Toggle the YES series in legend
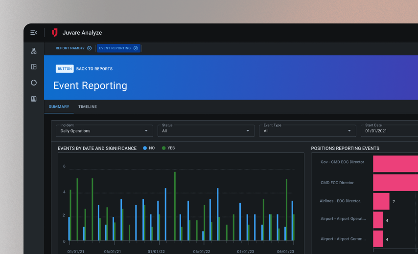418x254 pixels. point(168,148)
